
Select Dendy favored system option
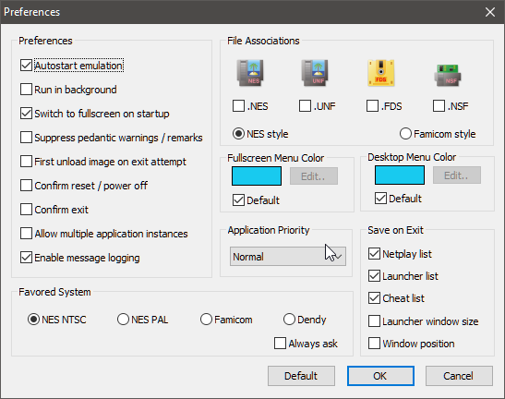click(289, 320)
